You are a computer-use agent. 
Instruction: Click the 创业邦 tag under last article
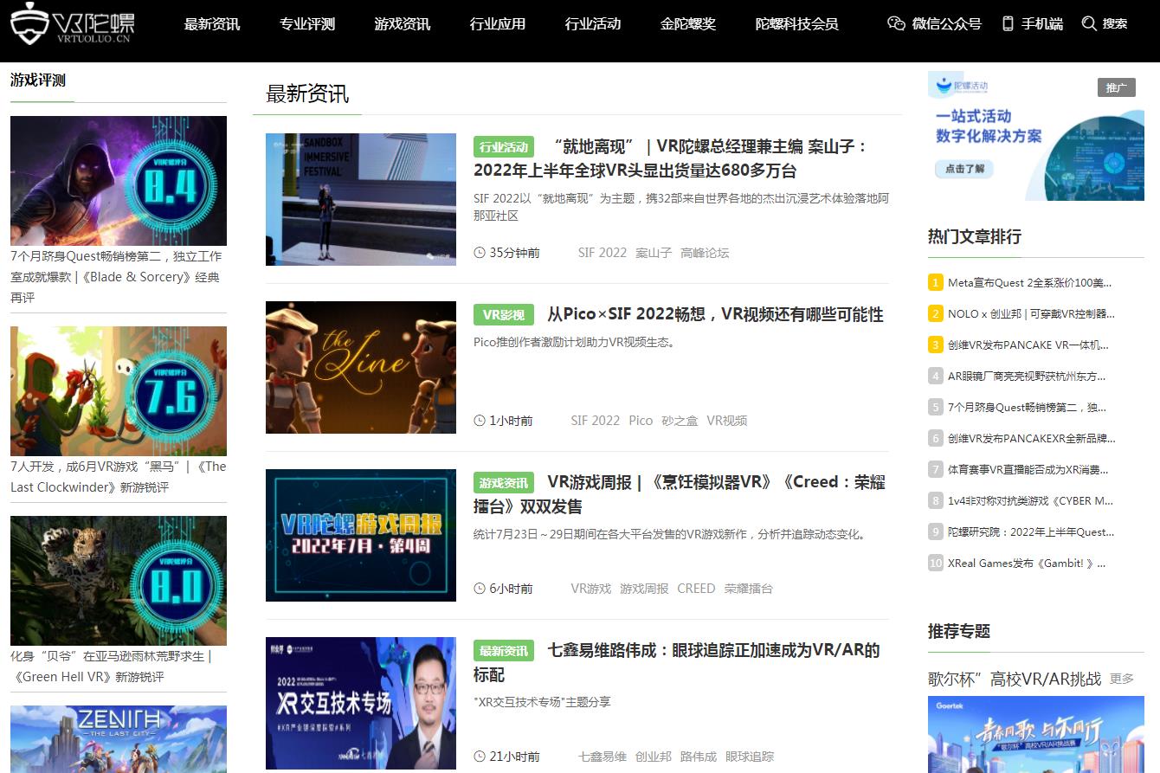pos(654,757)
